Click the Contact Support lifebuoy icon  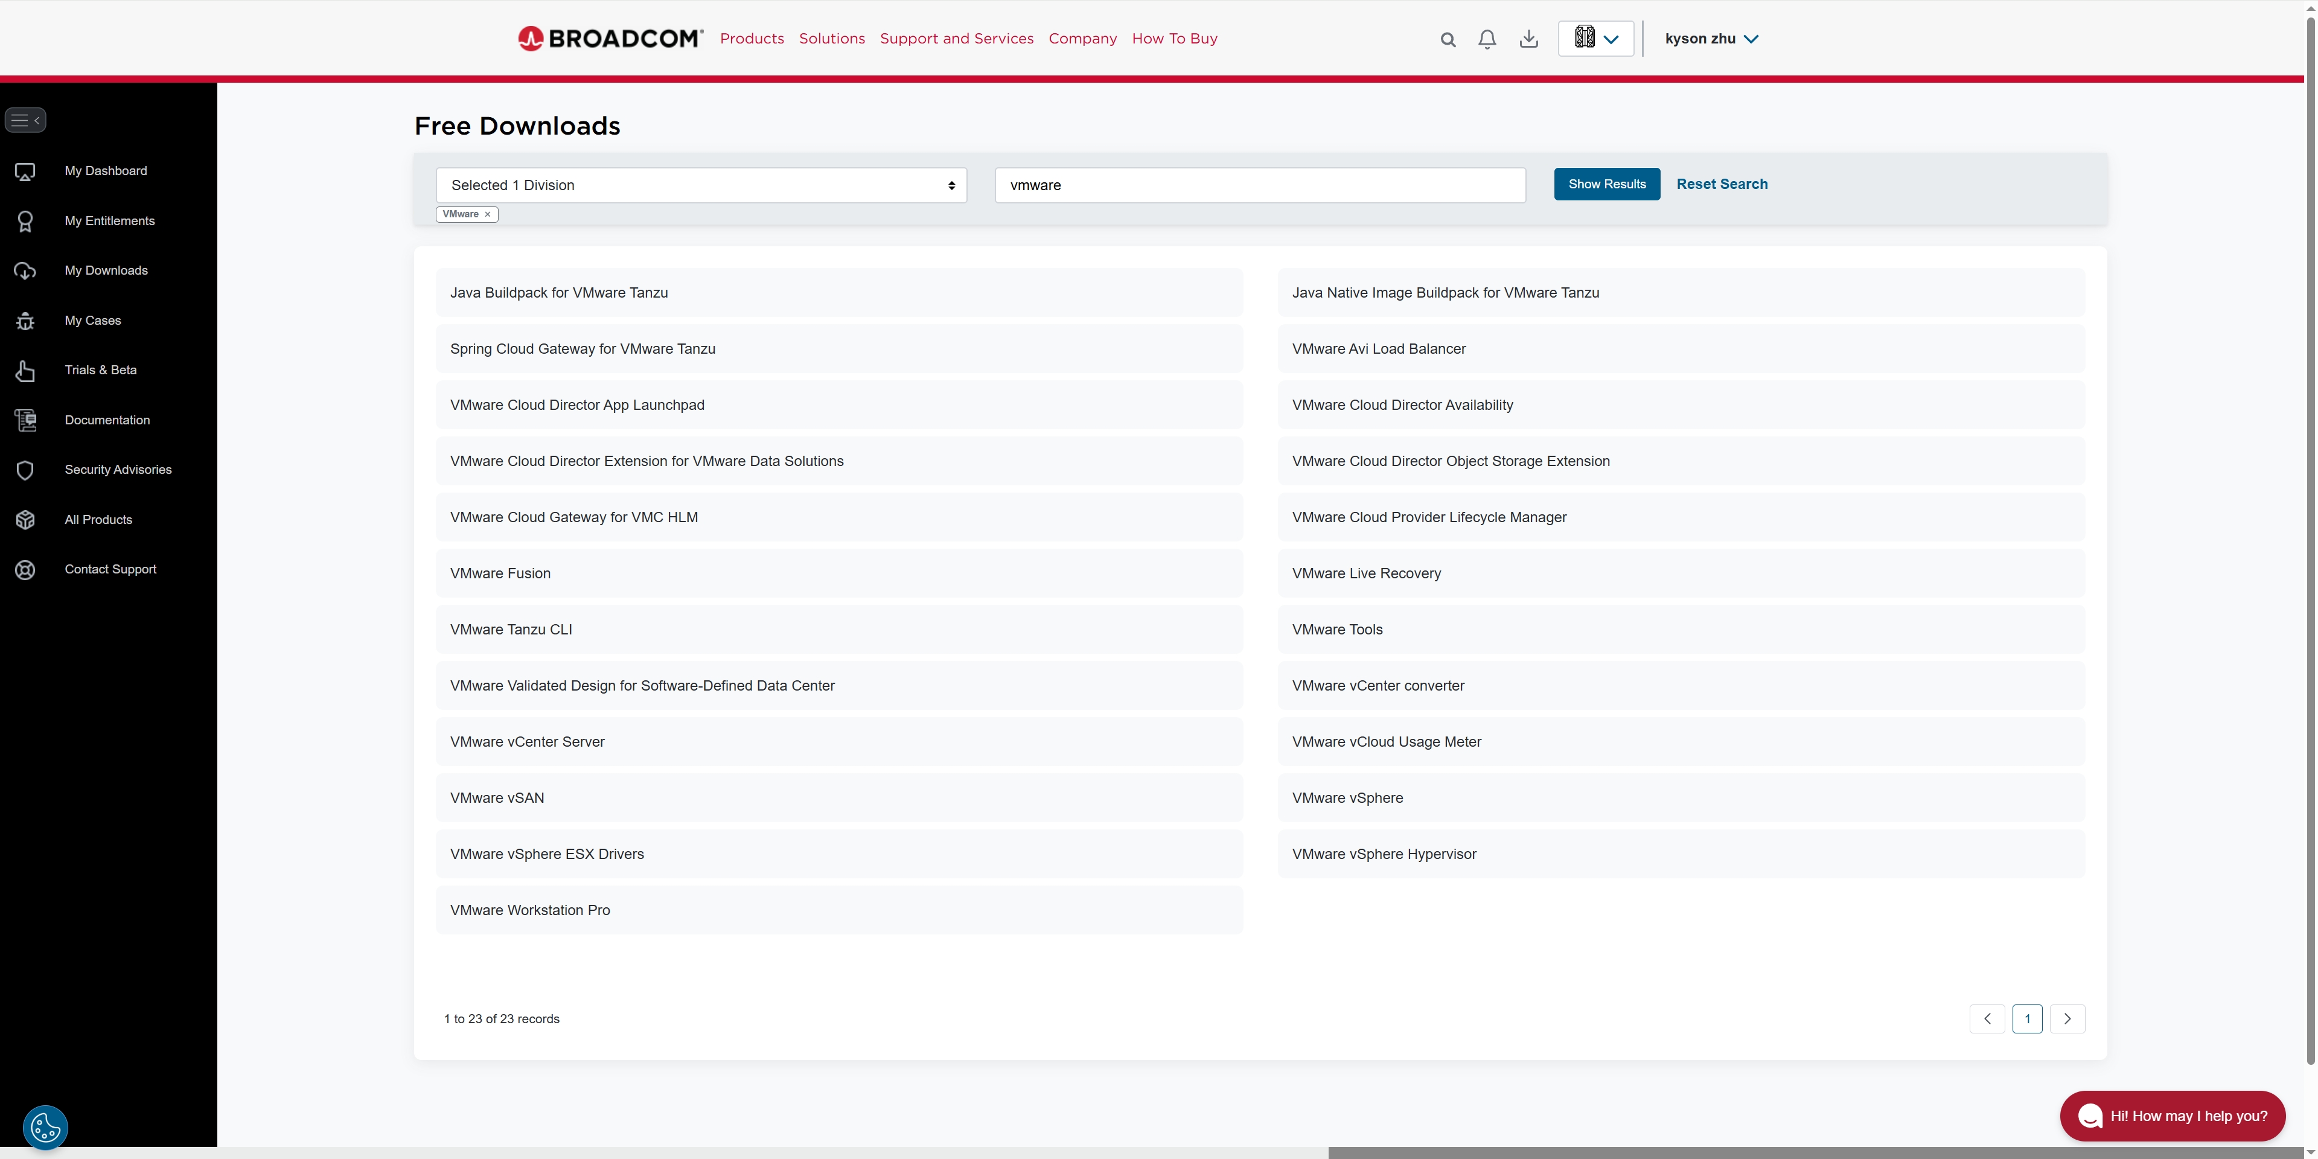[x=25, y=570]
